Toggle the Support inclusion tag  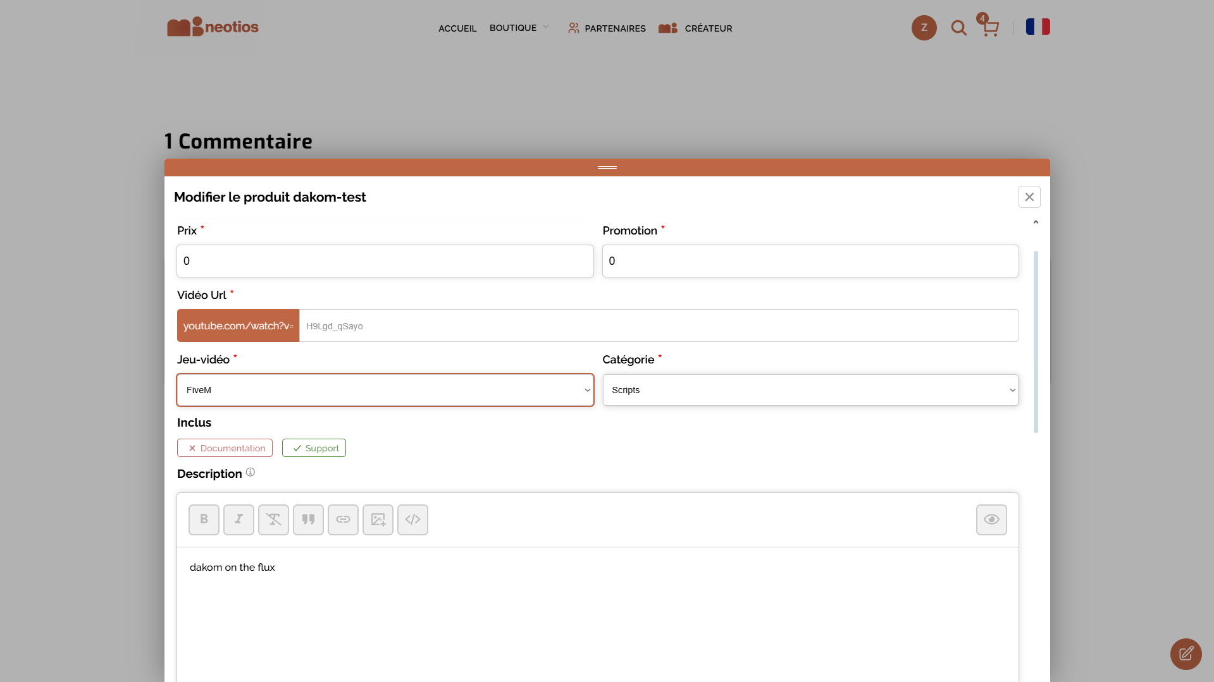(314, 448)
